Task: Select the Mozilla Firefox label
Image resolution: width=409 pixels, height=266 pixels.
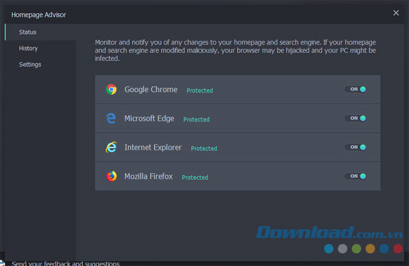Action: point(148,176)
